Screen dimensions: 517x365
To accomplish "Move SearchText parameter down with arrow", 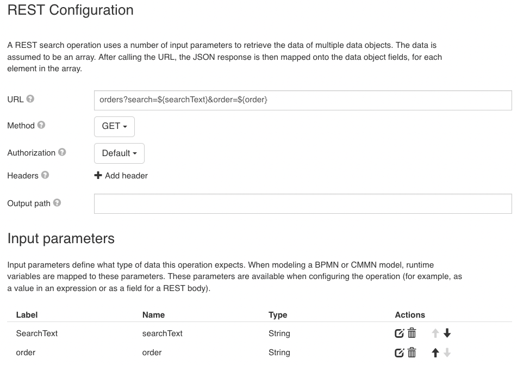I will click(x=447, y=333).
